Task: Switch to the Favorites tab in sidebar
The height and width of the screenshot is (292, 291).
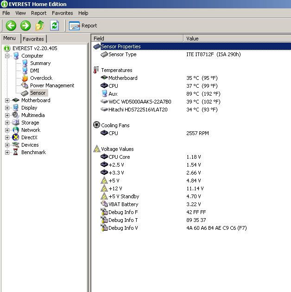Action: [x=33, y=39]
